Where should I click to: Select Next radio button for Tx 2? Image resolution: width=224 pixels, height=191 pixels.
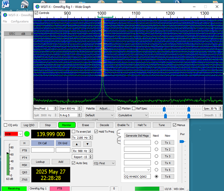(x=156, y=149)
